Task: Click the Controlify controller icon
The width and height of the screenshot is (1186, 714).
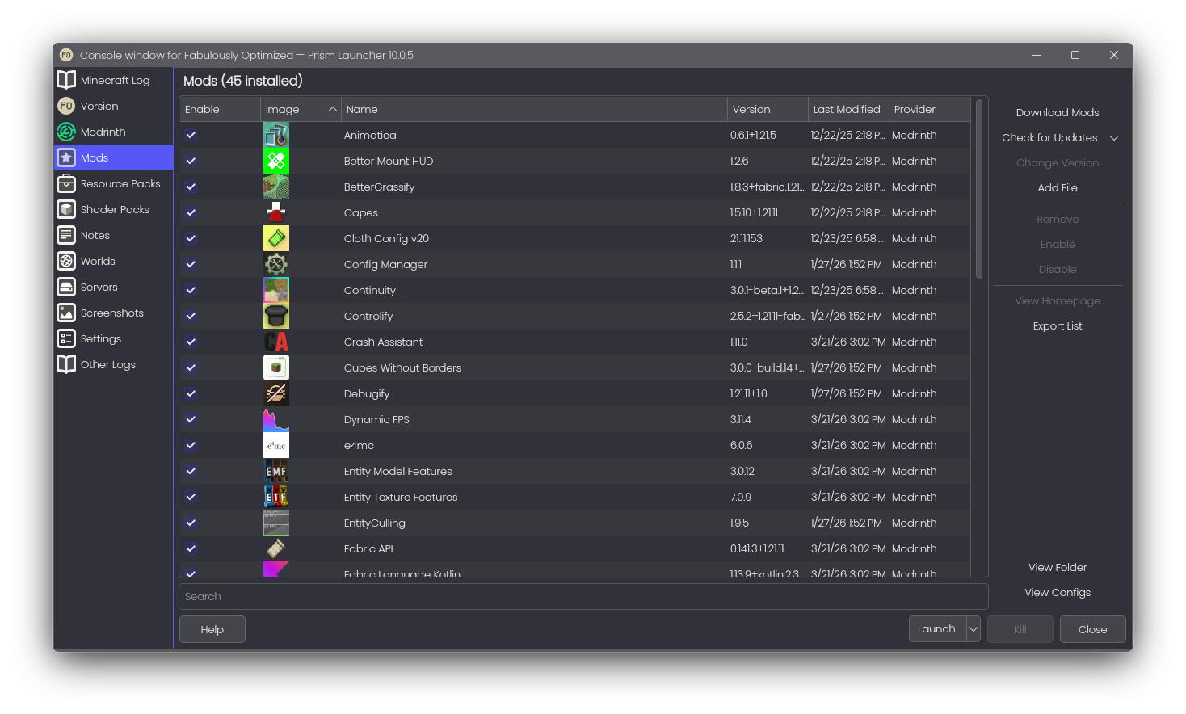Action: [x=276, y=316]
